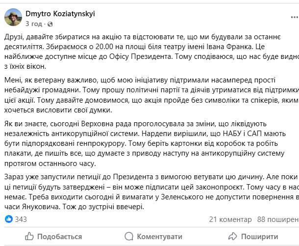The image size is (299, 246).
Task: View the 343 reactions count
Action: (x=21, y=219)
